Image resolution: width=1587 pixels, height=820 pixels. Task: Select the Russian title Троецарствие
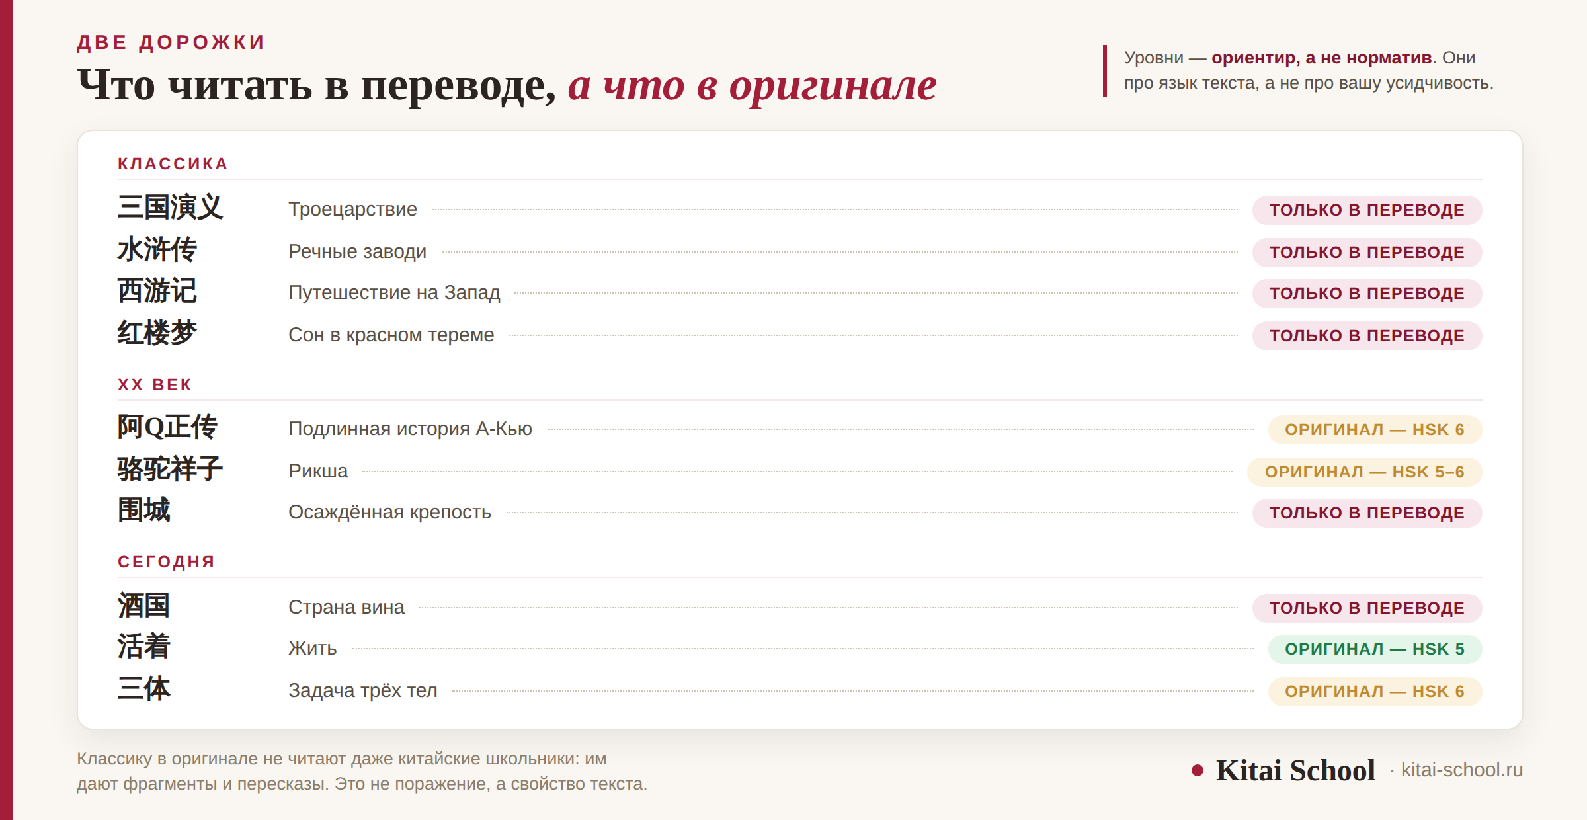tap(352, 209)
